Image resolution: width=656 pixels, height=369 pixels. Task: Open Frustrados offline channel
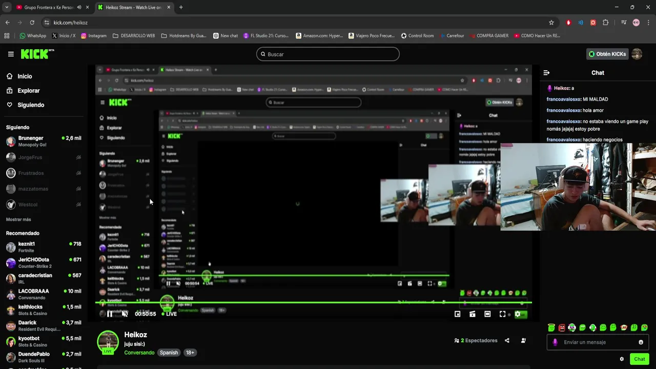(x=44, y=173)
